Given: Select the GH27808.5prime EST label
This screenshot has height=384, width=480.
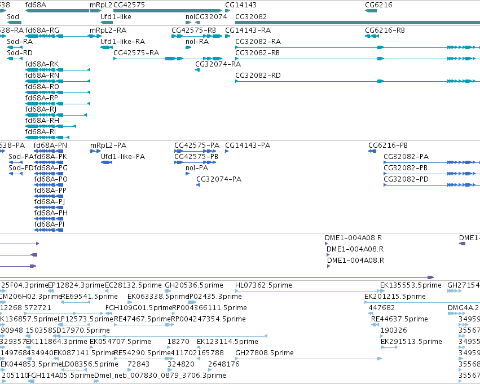Looking at the screenshot, I should point(265,353).
